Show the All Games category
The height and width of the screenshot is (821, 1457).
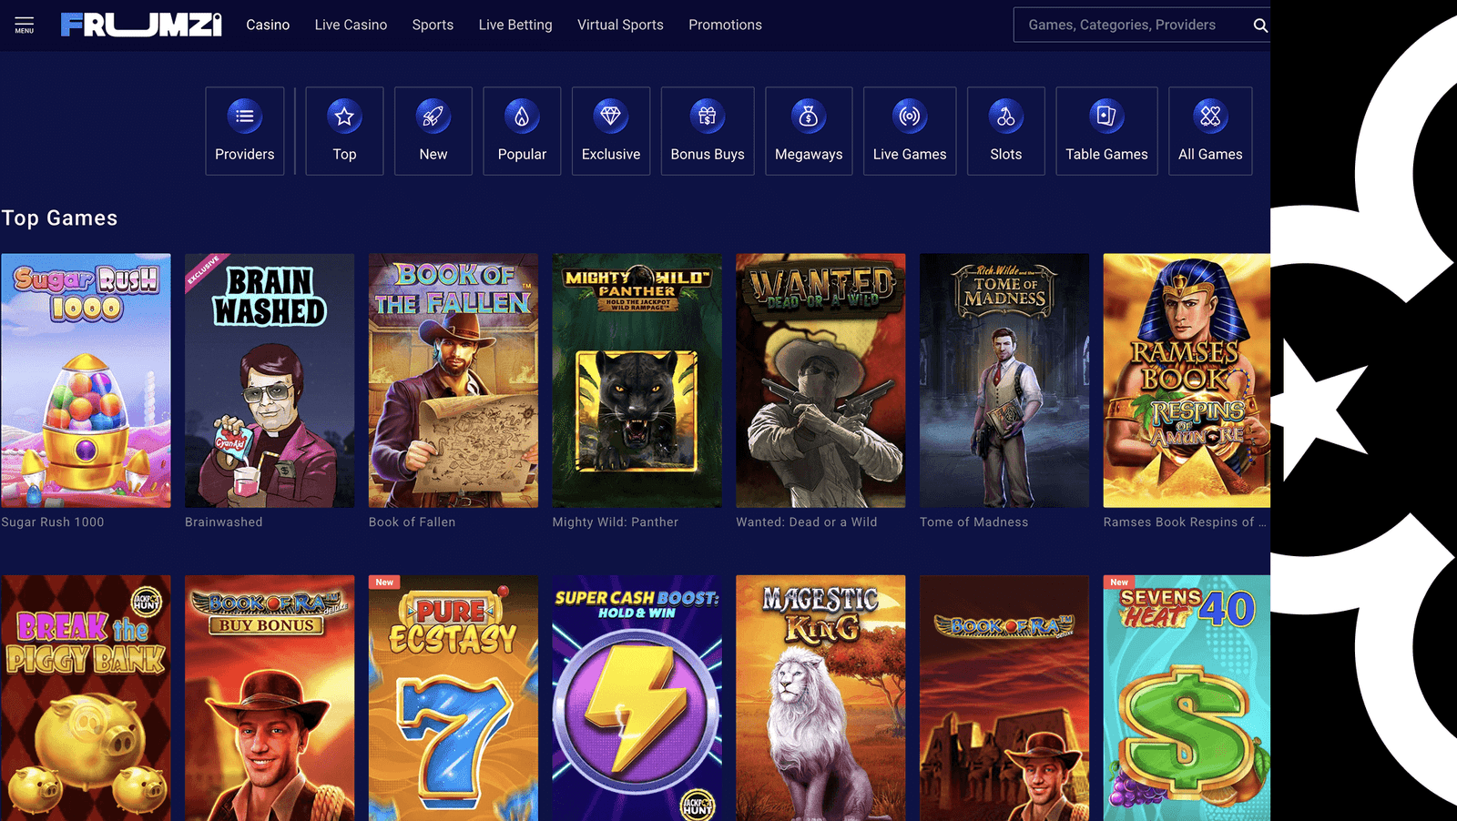click(x=1210, y=131)
